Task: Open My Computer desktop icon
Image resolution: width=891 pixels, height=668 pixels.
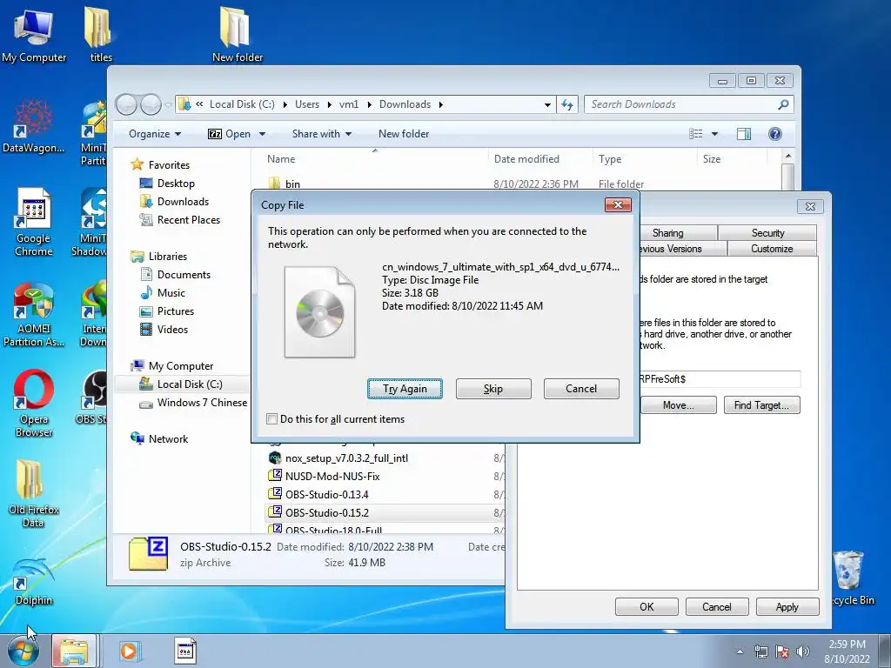Action: 34,36
